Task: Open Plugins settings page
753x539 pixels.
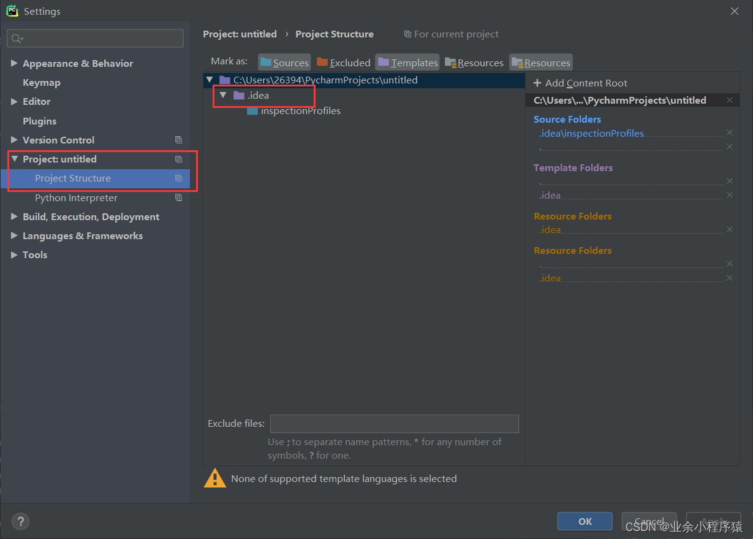Action: click(39, 121)
